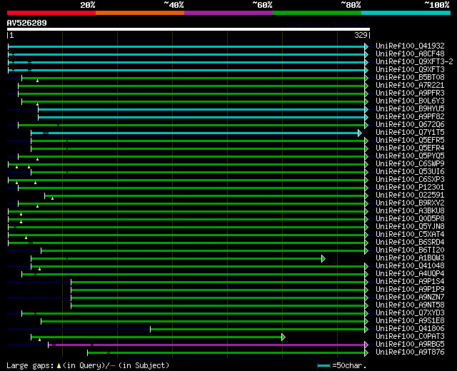
Task: Click the arrowhead ending the Q41932 alignment
Action: (x=366, y=46)
